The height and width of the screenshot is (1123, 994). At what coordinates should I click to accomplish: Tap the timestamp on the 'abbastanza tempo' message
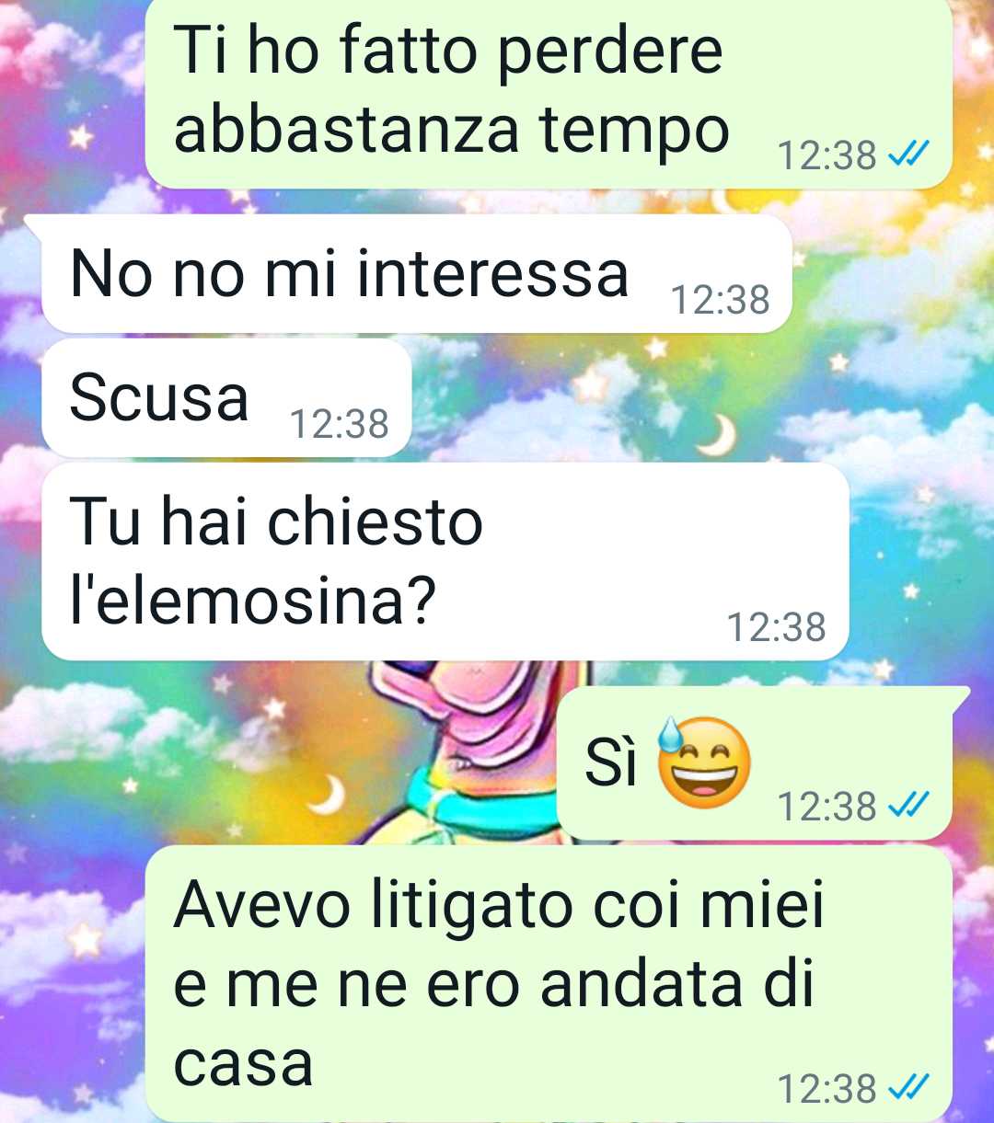point(827,155)
